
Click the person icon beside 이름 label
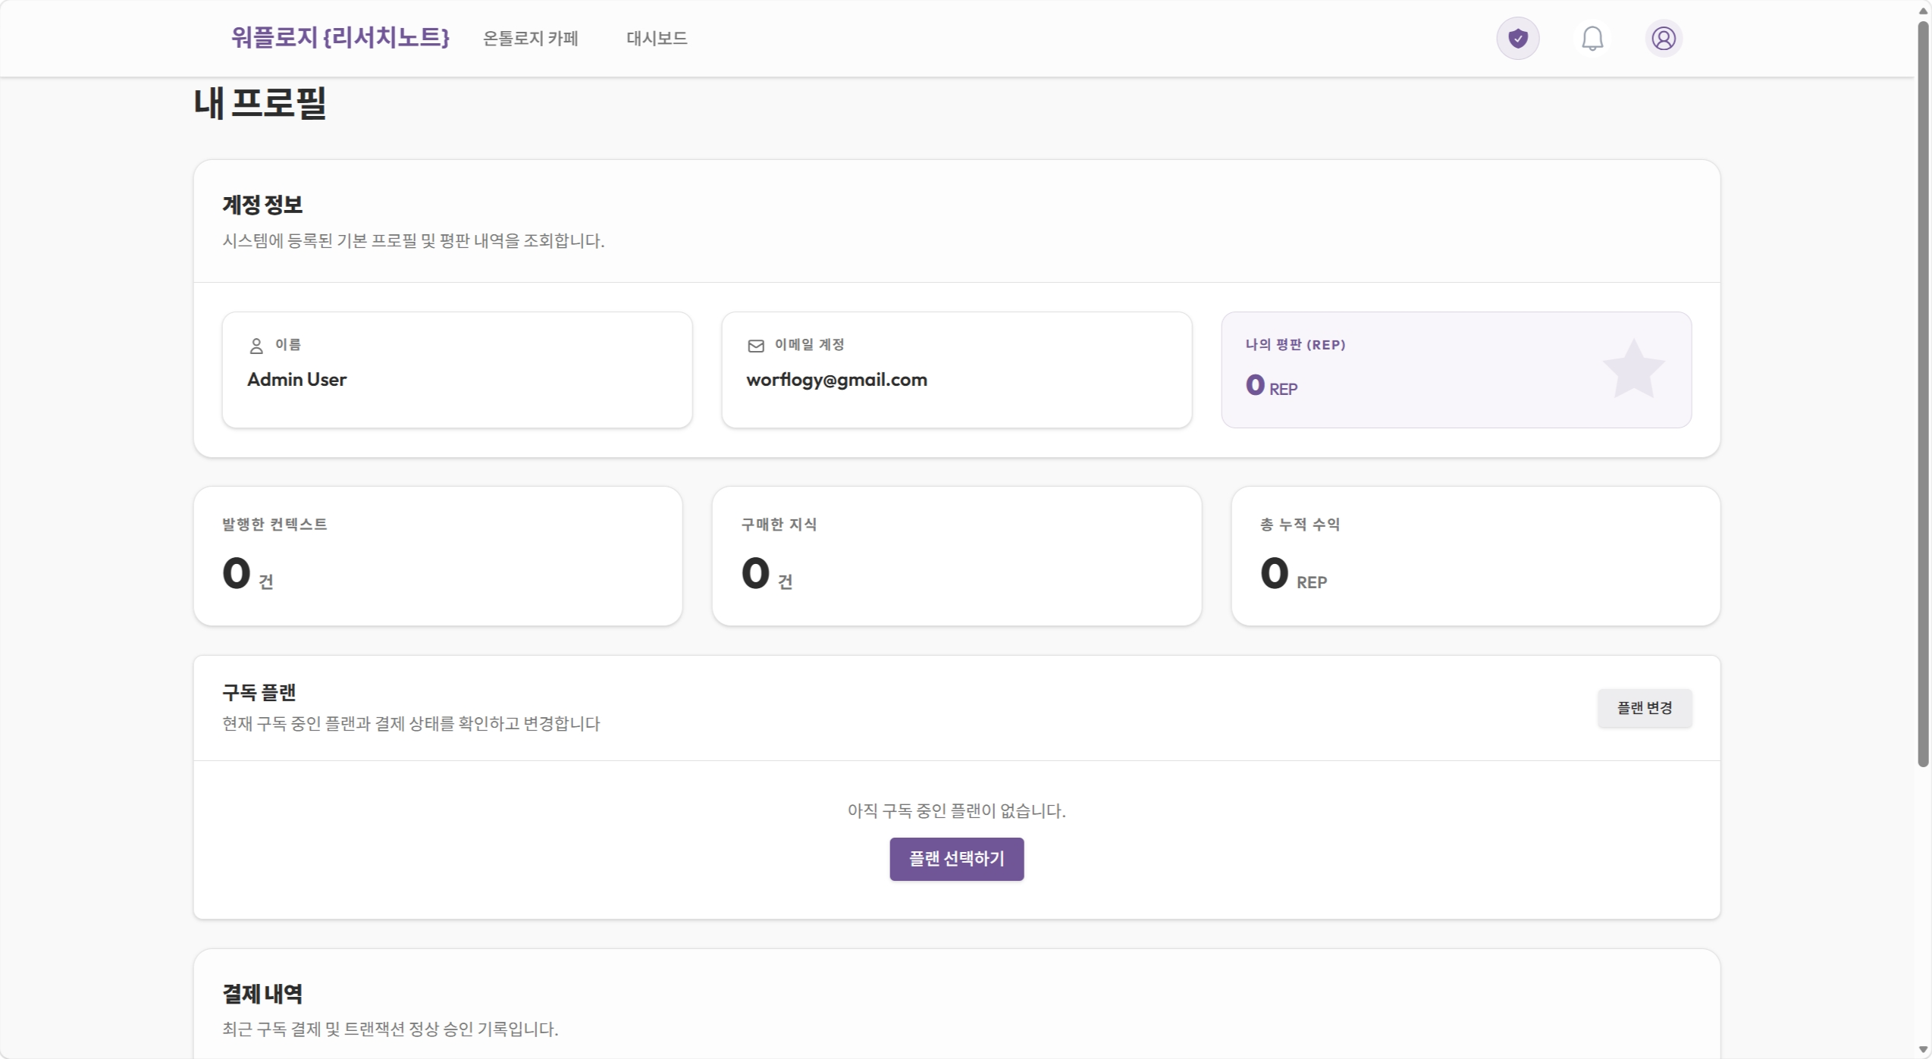[256, 346]
